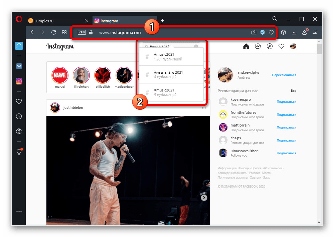The width and height of the screenshot is (334, 237).
Task: Open VK messenger in sidebar
Action: (19, 66)
